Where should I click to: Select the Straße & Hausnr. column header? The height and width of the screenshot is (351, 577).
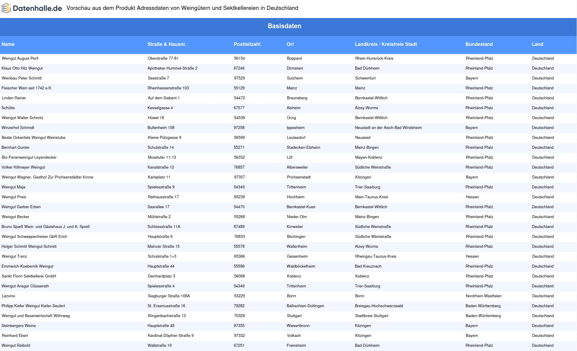point(167,44)
